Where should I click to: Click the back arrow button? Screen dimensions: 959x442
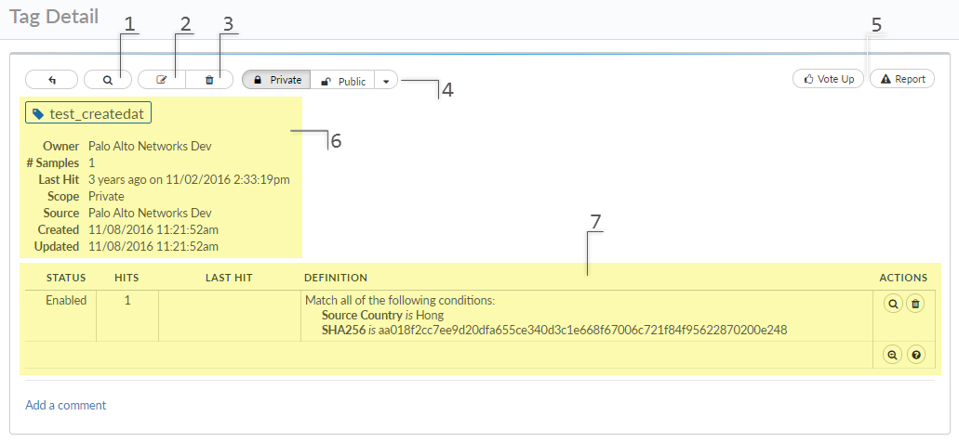tap(52, 80)
